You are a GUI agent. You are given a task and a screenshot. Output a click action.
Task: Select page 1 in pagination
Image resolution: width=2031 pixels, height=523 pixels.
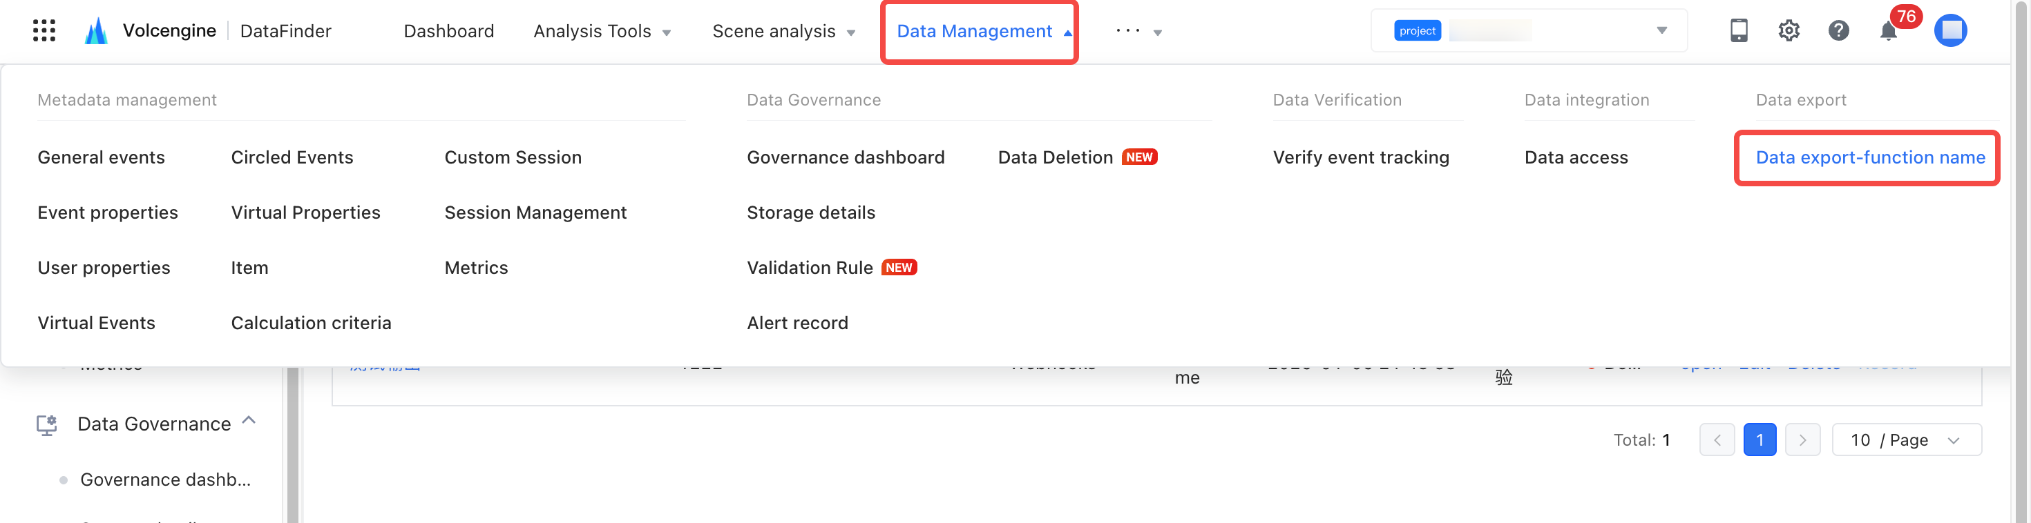tap(1759, 440)
